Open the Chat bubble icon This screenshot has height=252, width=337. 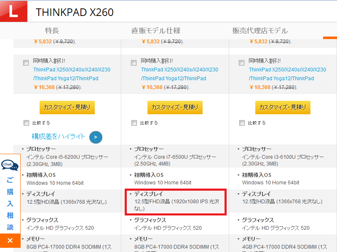[10, 165]
